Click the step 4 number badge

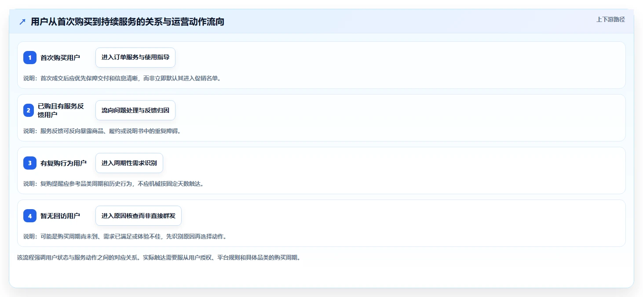pyautogui.click(x=30, y=216)
